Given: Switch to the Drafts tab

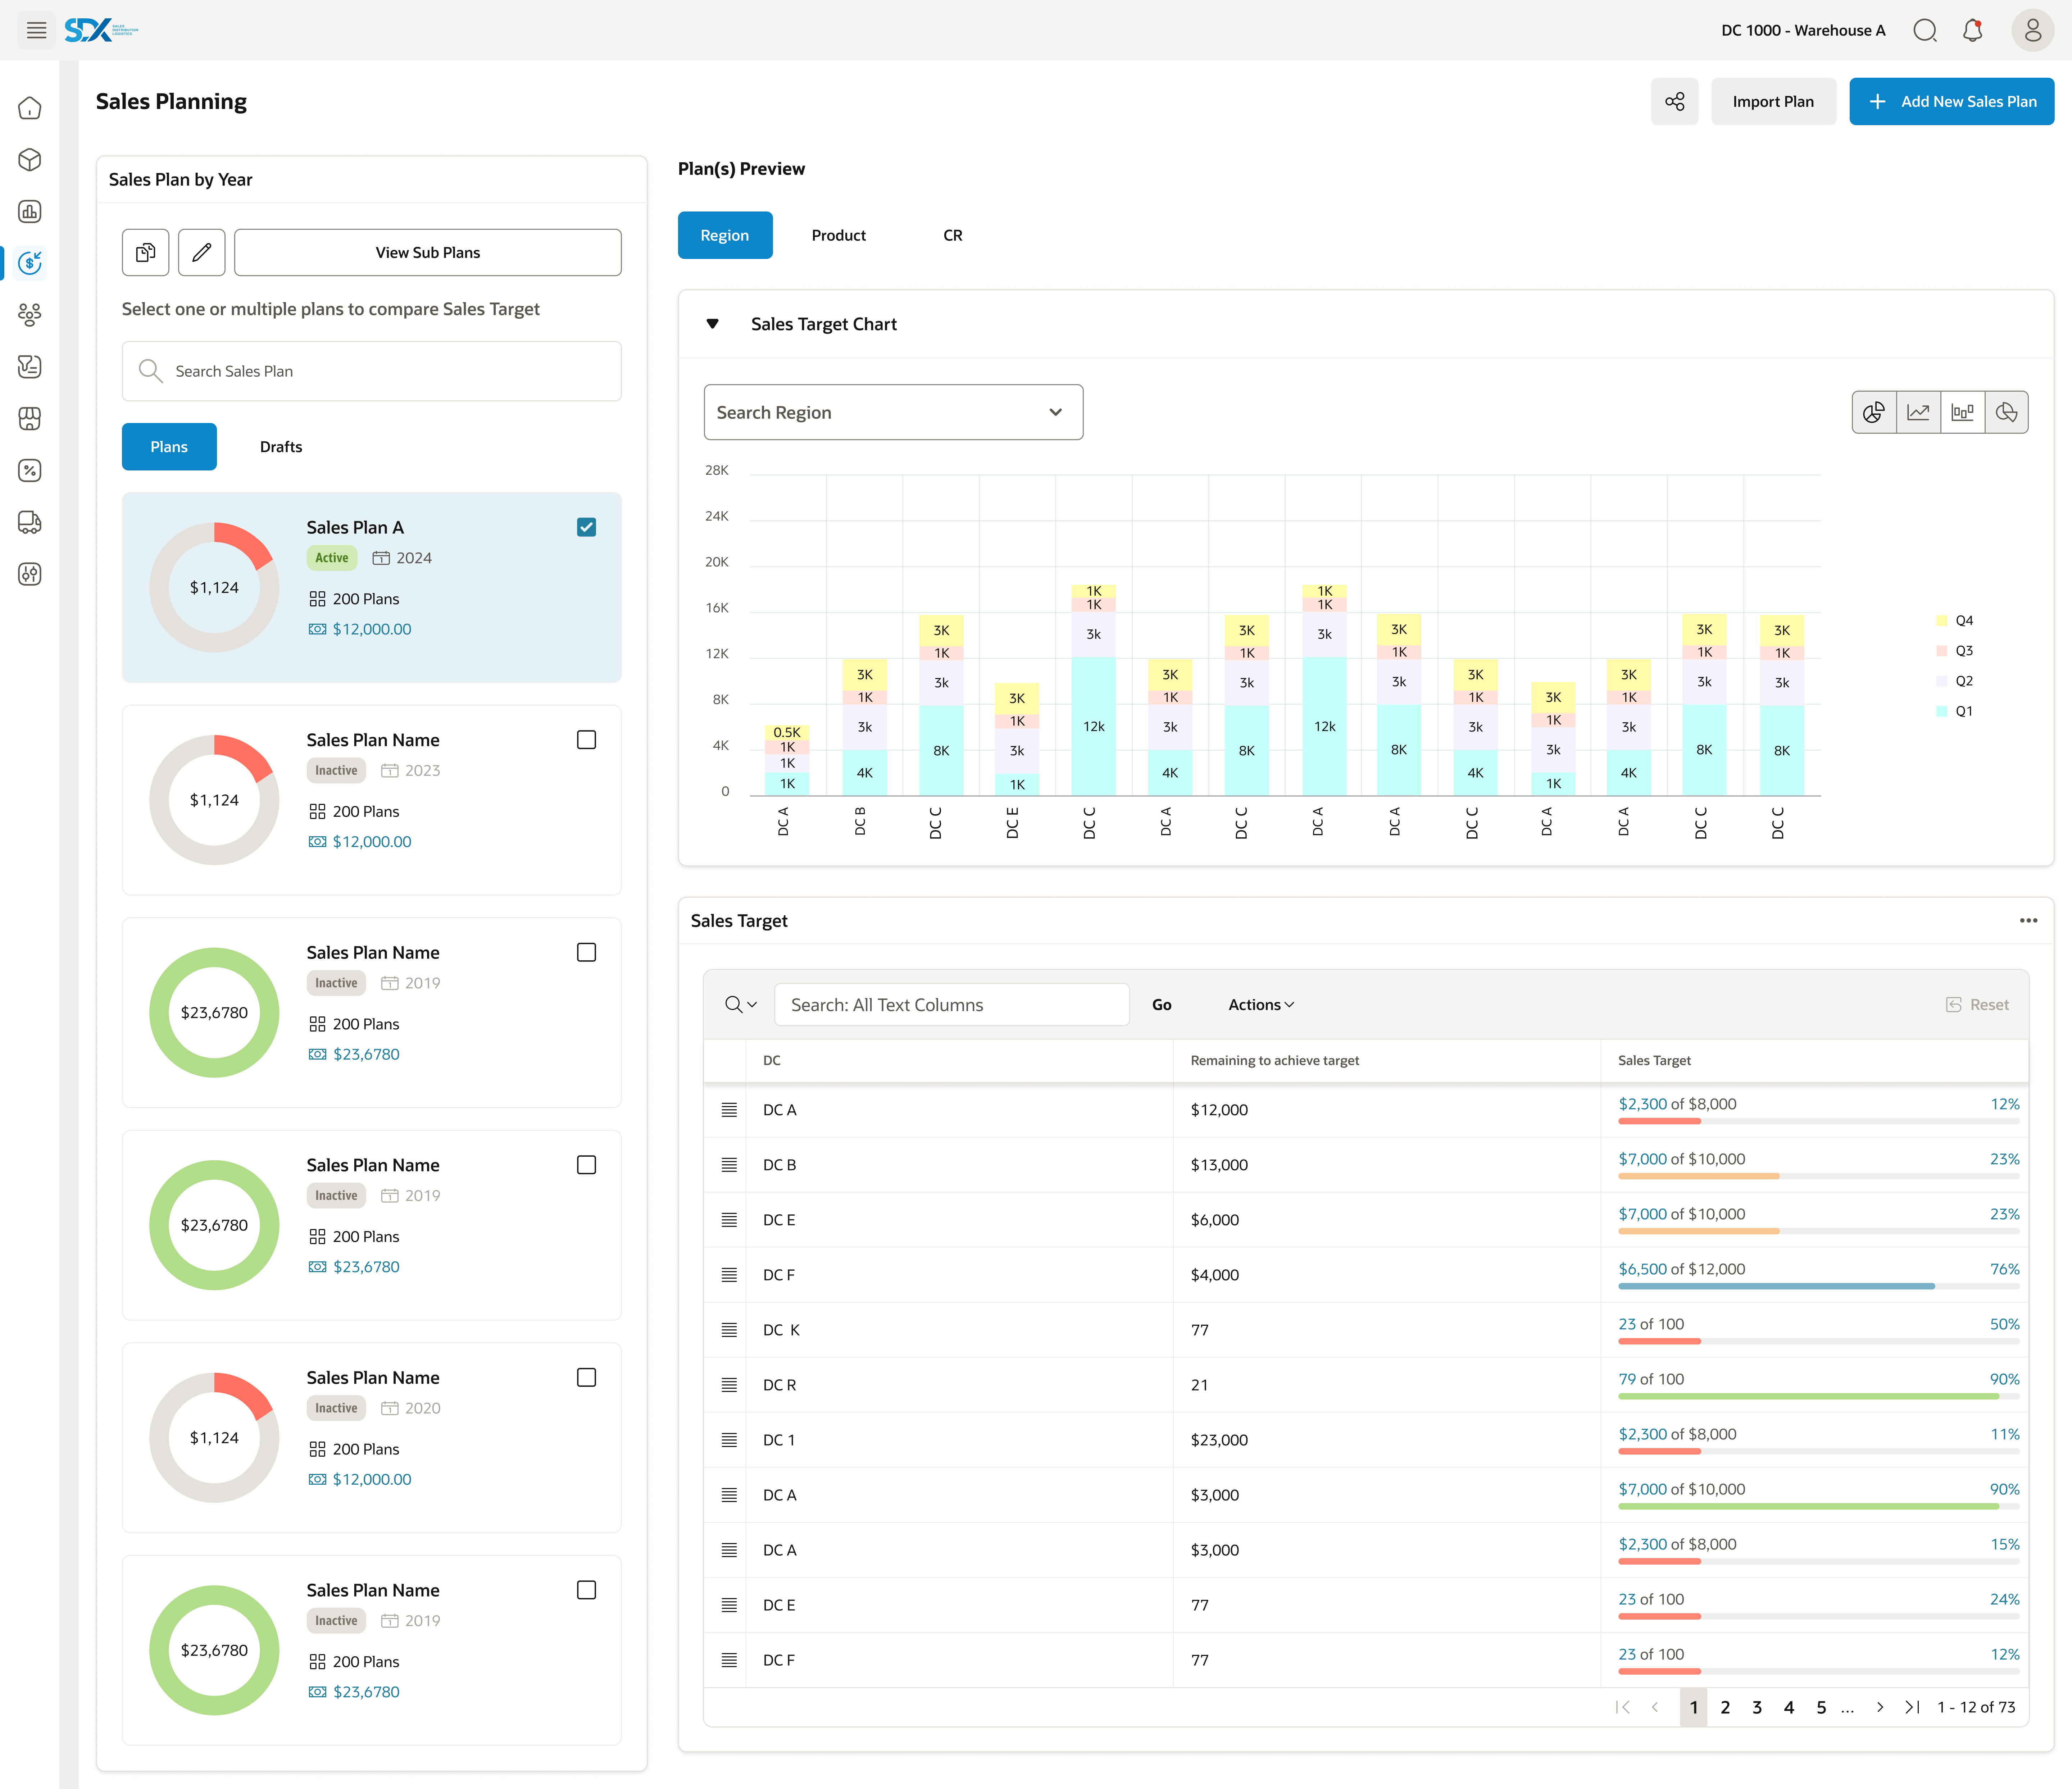Looking at the screenshot, I should (x=281, y=447).
